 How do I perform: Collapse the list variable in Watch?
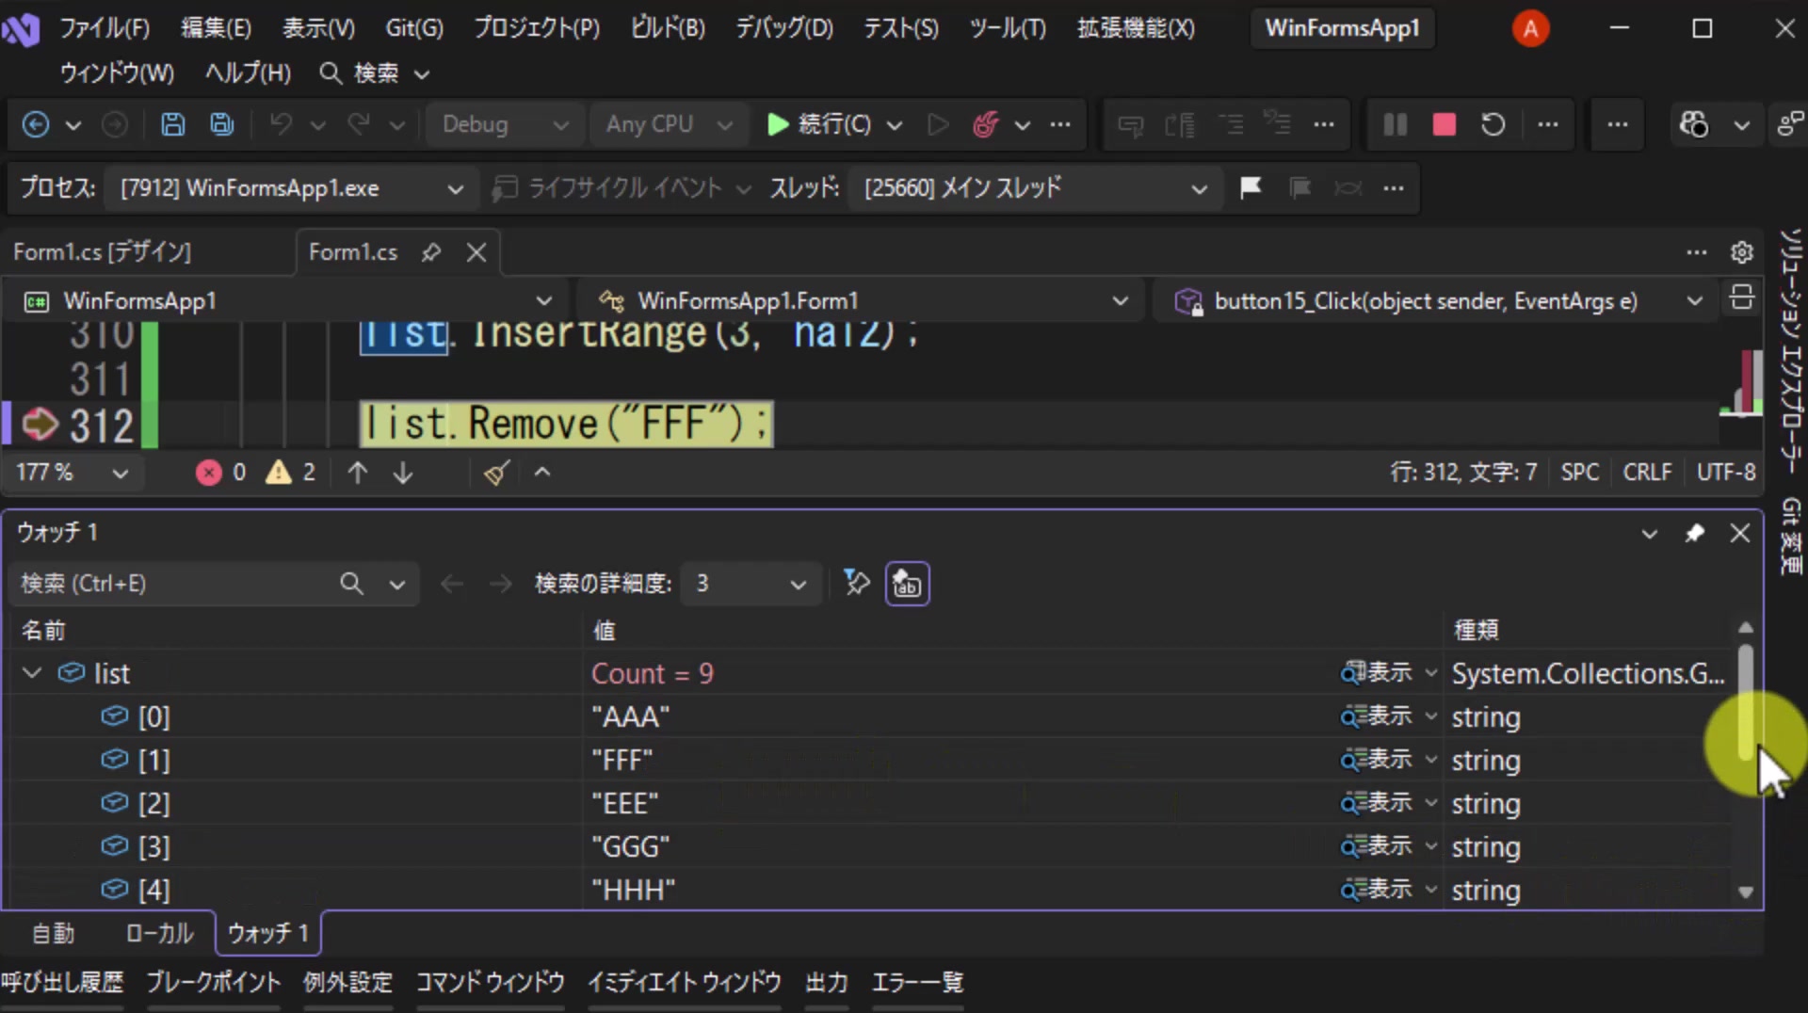tap(32, 673)
